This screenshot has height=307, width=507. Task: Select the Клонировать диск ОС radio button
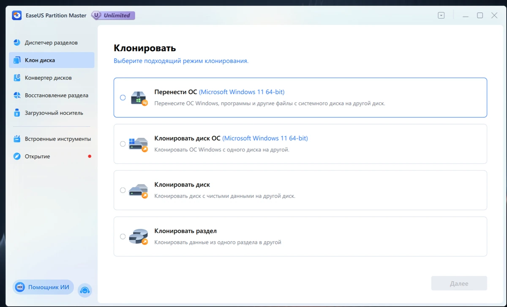(123, 144)
